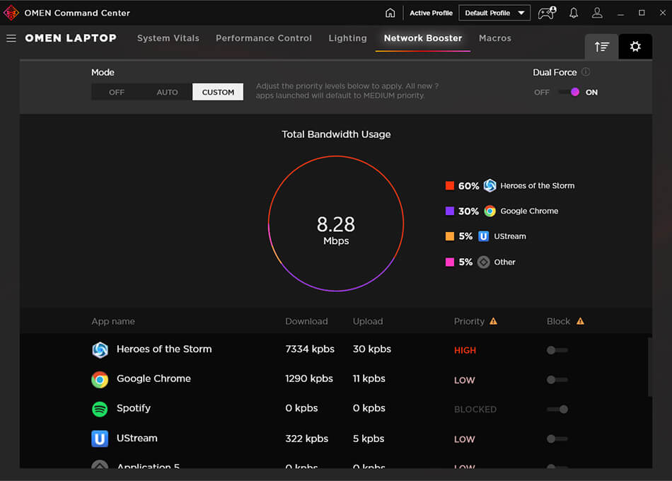Change Google Chrome LOW priority
Viewport: 672px width, 481px height.
point(465,380)
